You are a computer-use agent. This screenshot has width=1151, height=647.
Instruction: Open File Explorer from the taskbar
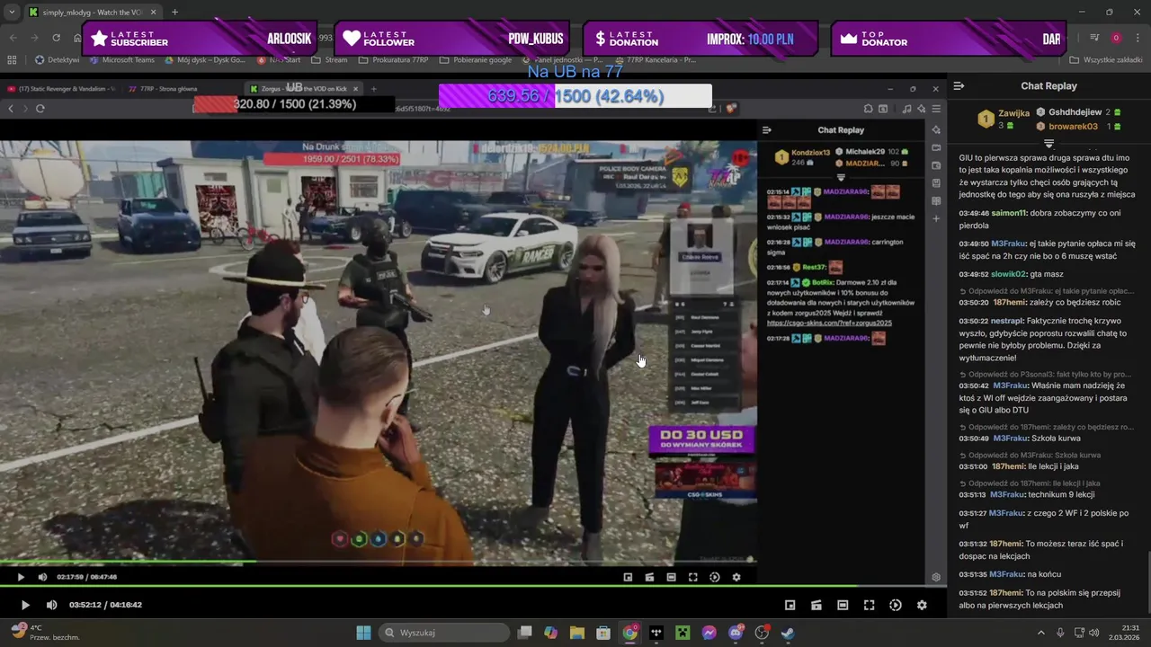pyautogui.click(x=576, y=633)
